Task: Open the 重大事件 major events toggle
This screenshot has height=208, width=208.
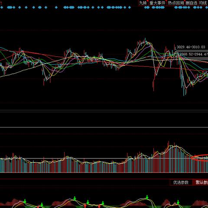Action: coord(157,3)
